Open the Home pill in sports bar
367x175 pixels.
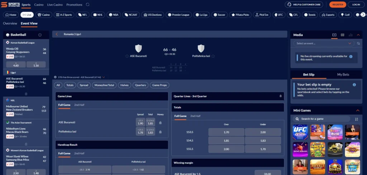(11, 15)
